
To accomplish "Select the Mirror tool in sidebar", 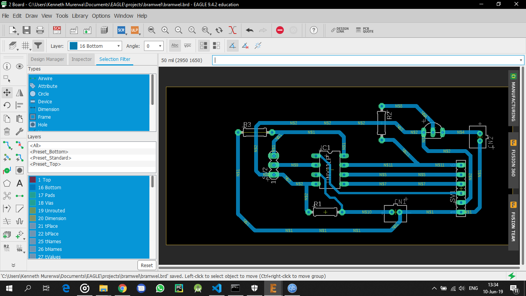I will point(20,92).
